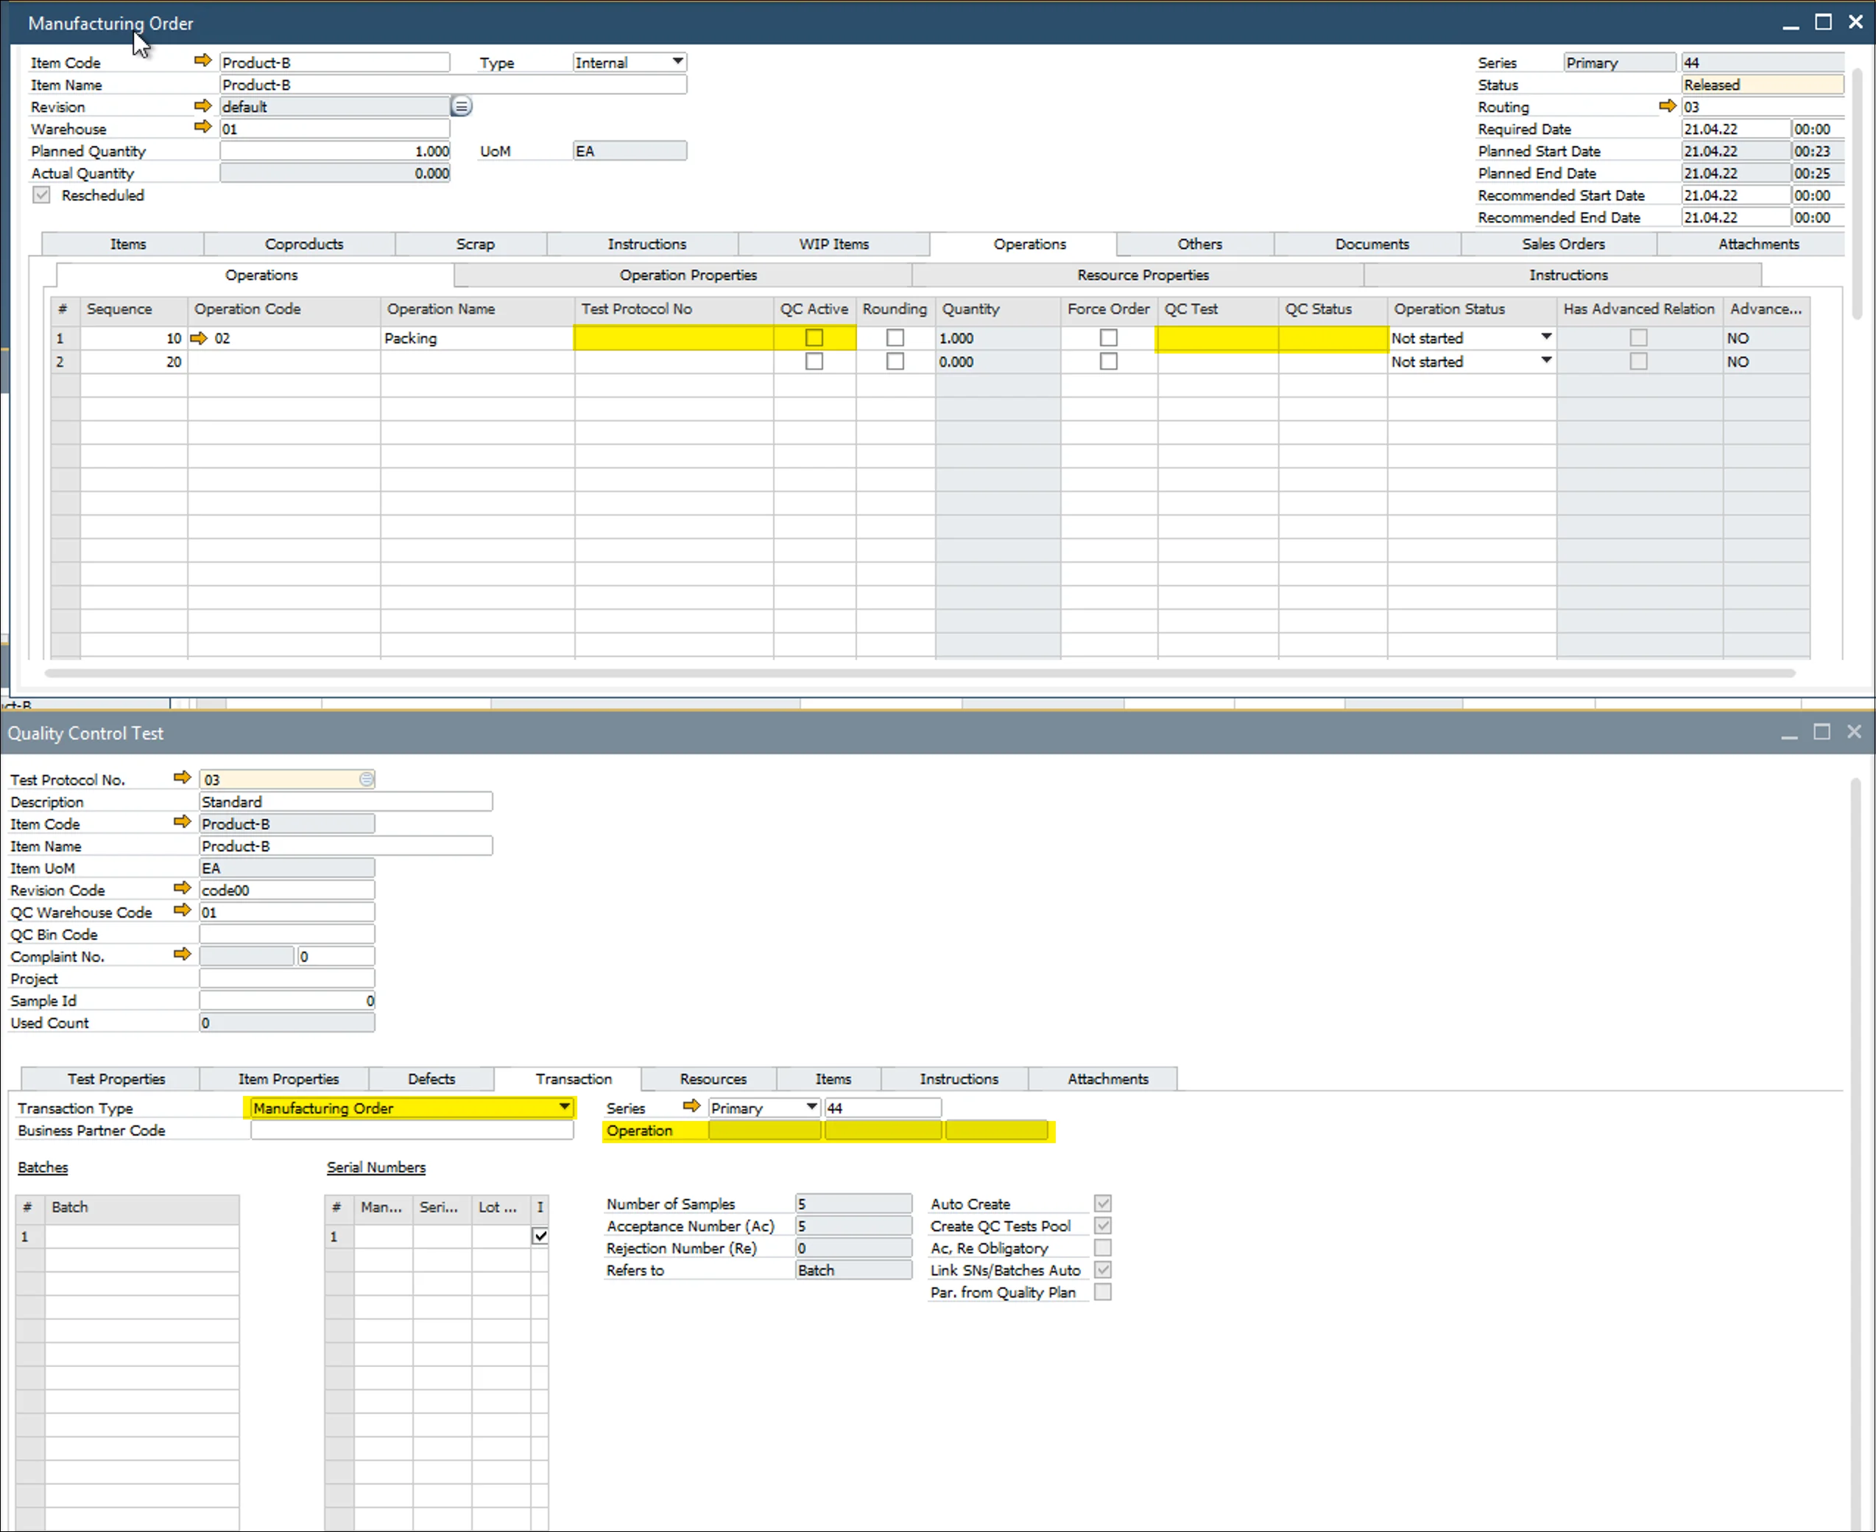Click the Revision field link arrow
This screenshot has height=1532, width=1876.
[203, 105]
